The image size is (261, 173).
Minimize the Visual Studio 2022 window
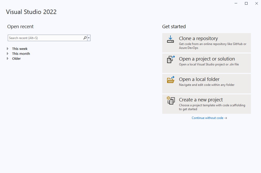236,3
